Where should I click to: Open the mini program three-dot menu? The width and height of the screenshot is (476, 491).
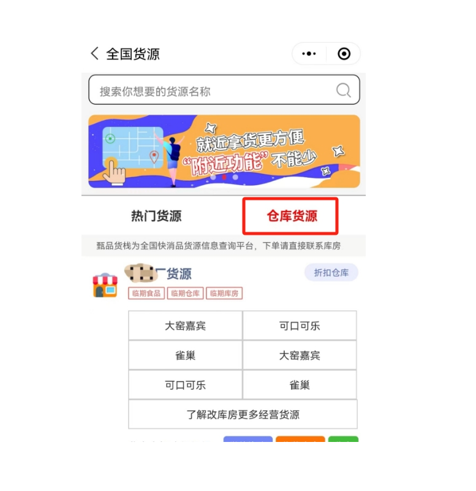(309, 54)
